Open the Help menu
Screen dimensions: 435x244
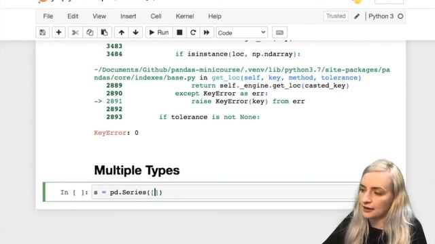click(x=215, y=16)
